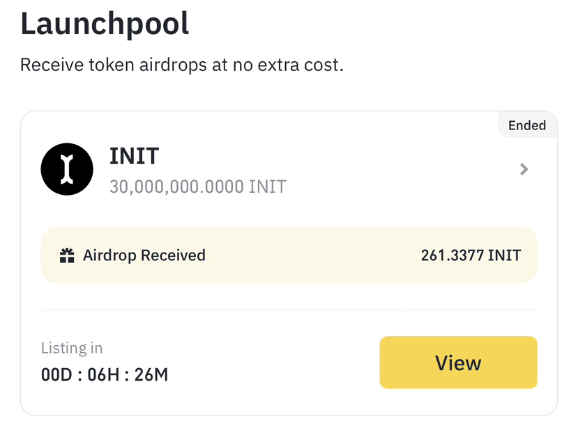Click the 00D : 06H : 26M countdown

[105, 375]
